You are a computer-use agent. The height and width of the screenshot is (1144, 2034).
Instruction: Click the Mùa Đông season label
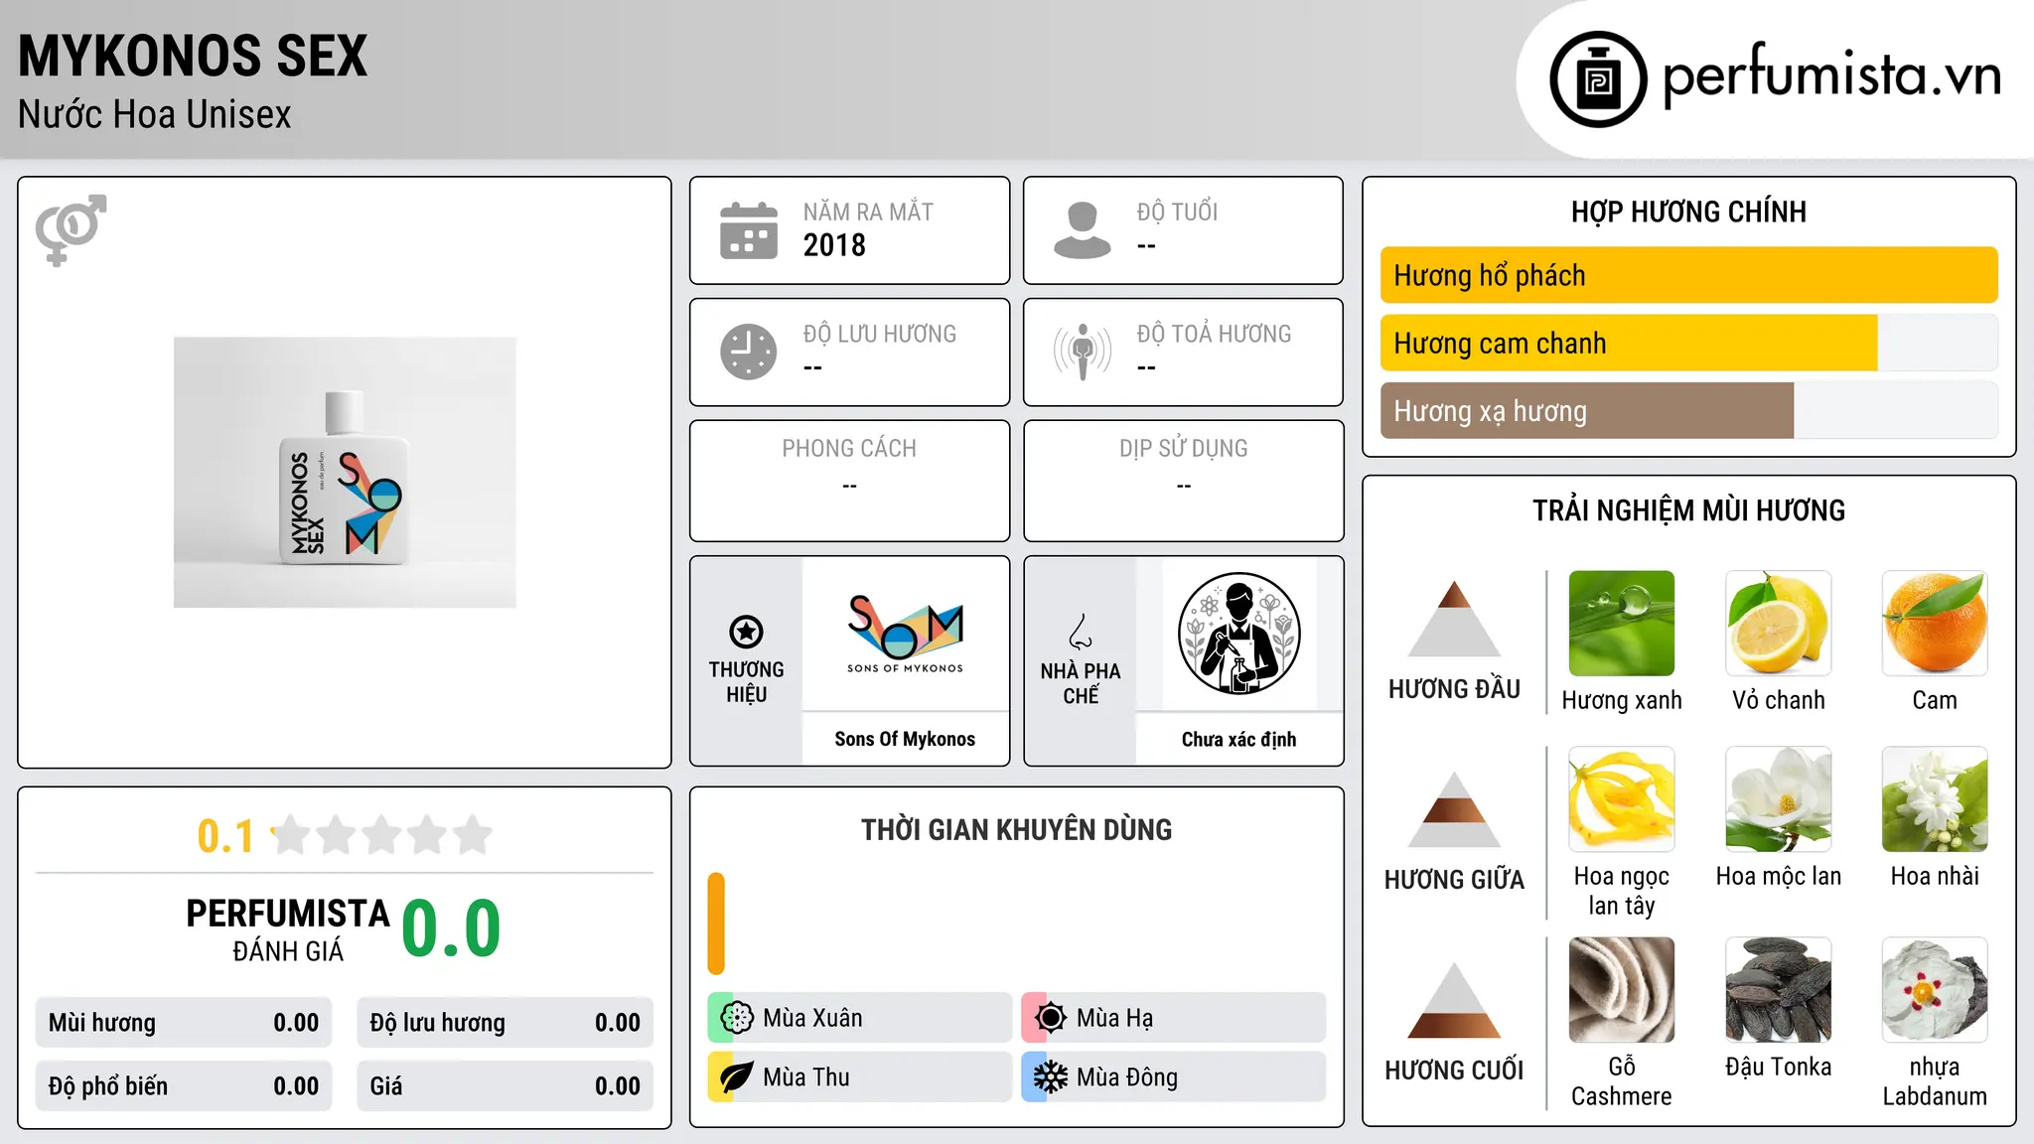point(1127,1077)
